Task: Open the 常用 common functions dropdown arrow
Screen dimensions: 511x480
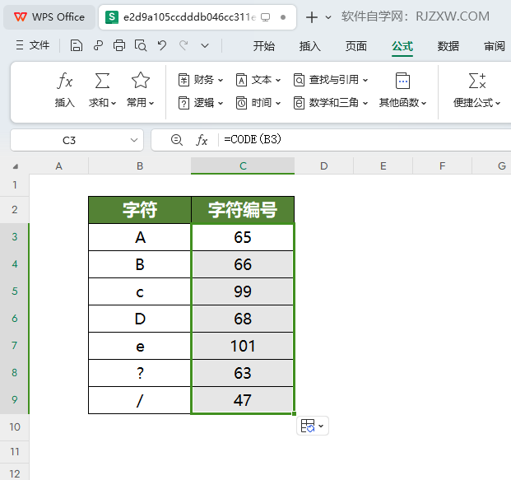Action: pyautogui.click(x=151, y=104)
